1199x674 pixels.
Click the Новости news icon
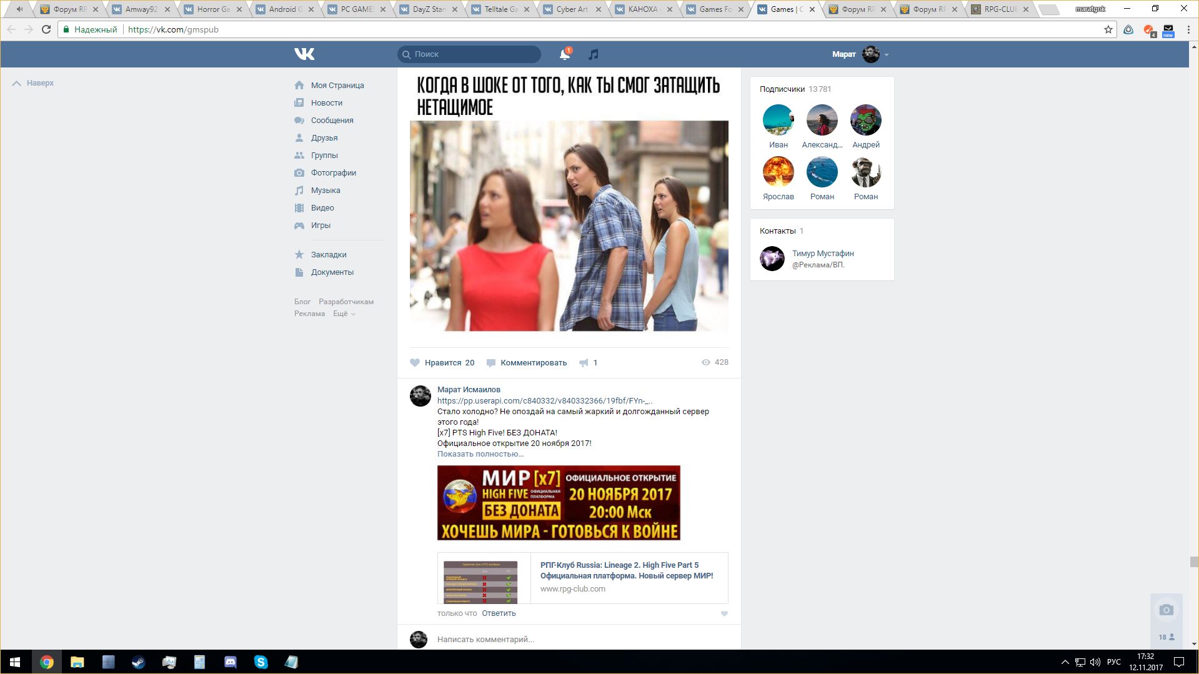[299, 103]
